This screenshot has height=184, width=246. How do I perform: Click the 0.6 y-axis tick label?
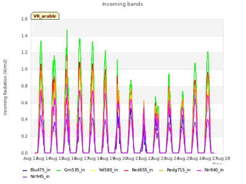(x=24, y=103)
